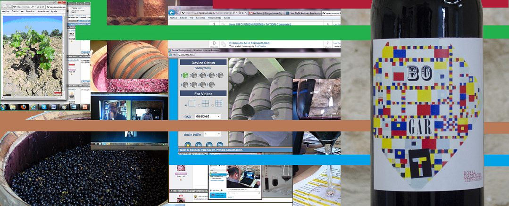Open the Word icon in the taskbar
The image size is (509, 206).
(54, 107)
